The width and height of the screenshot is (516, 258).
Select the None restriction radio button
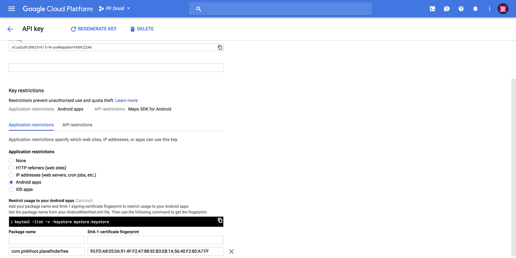[11, 161]
